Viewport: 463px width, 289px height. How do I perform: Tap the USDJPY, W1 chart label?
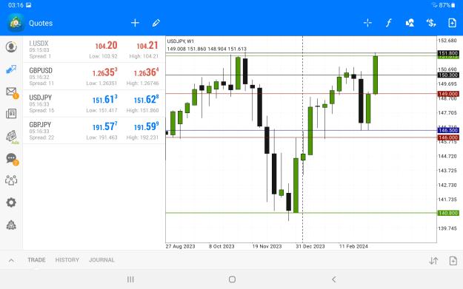click(x=181, y=41)
